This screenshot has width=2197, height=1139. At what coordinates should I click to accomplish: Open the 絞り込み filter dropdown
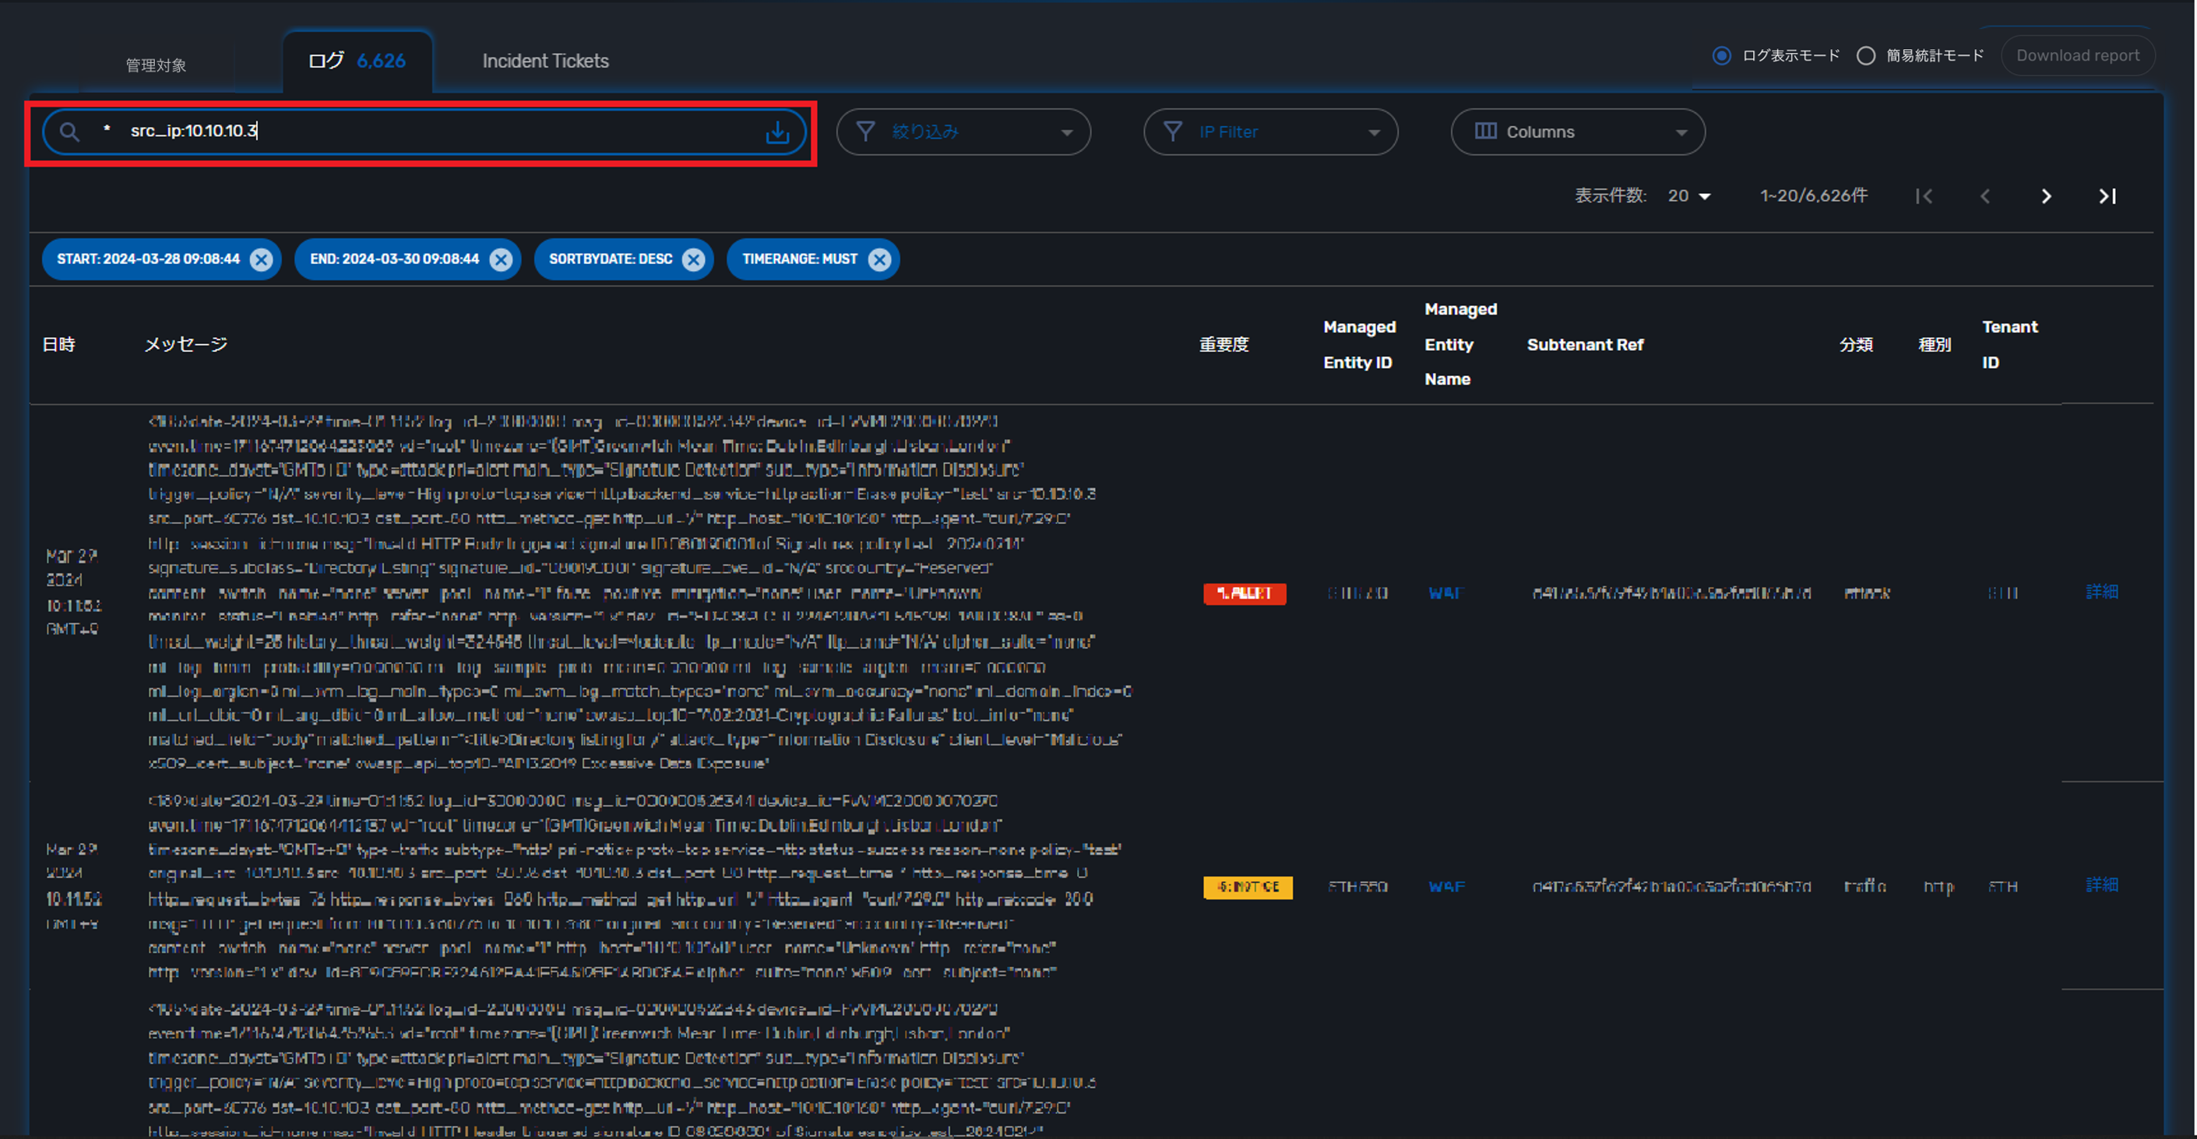coord(963,132)
